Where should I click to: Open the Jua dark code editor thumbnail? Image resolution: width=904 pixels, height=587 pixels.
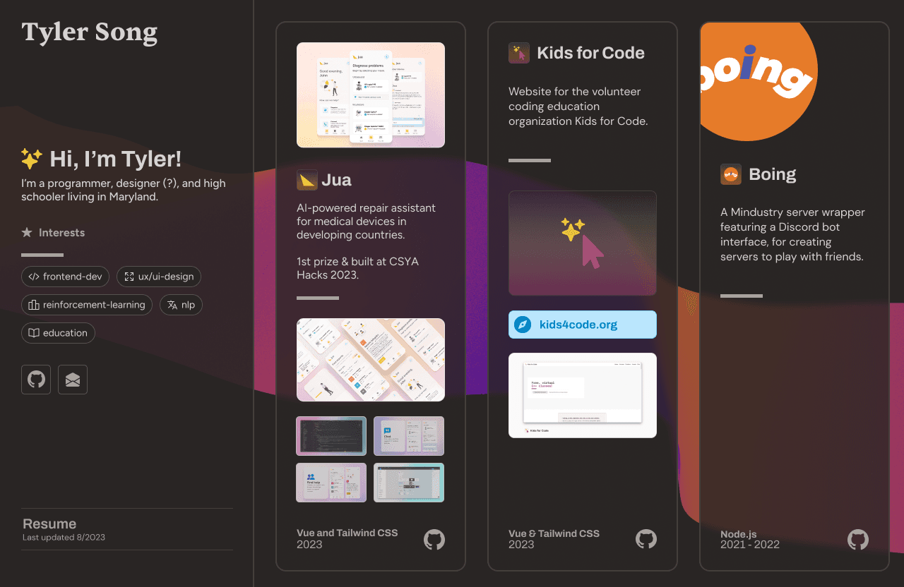[331, 436]
